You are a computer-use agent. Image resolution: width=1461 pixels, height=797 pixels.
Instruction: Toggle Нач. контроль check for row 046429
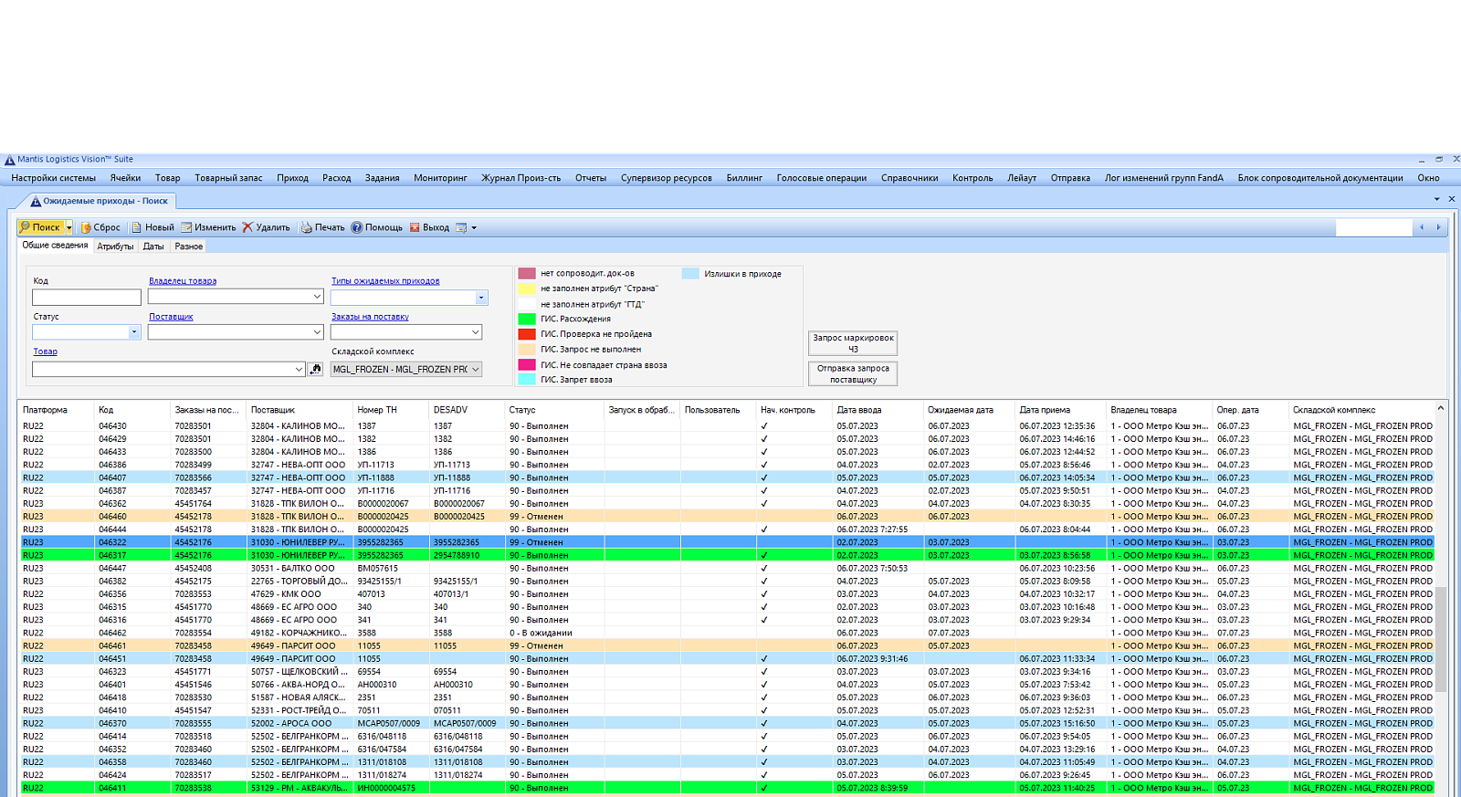click(x=764, y=439)
